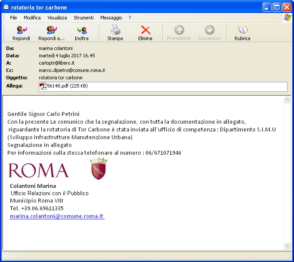Open the File menu

tap(13, 18)
